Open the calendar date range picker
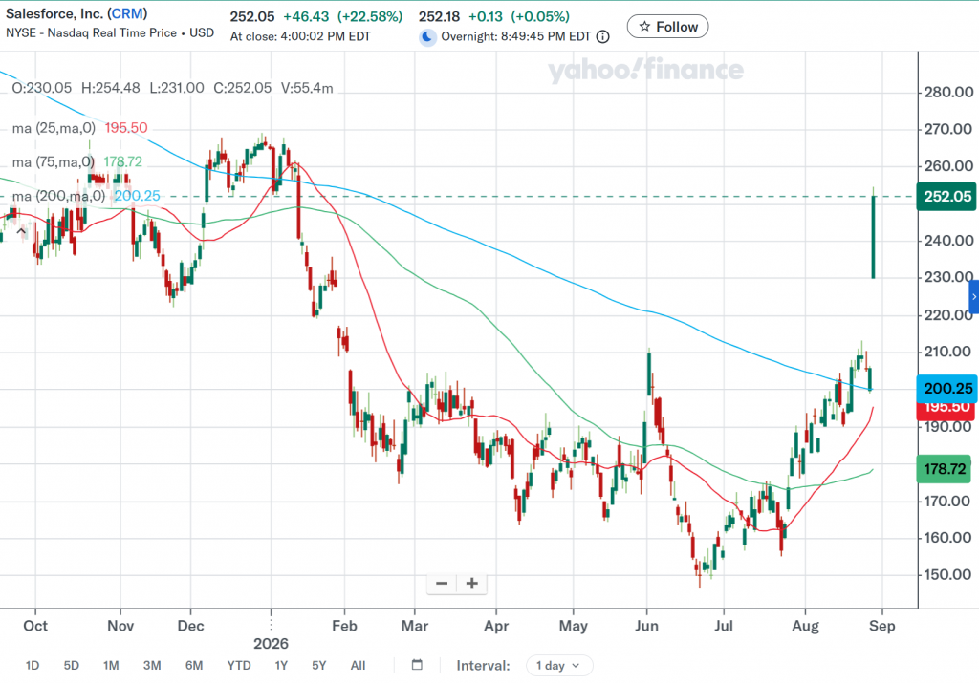Image resolution: width=979 pixels, height=684 pixels. (x=417, y=665)
